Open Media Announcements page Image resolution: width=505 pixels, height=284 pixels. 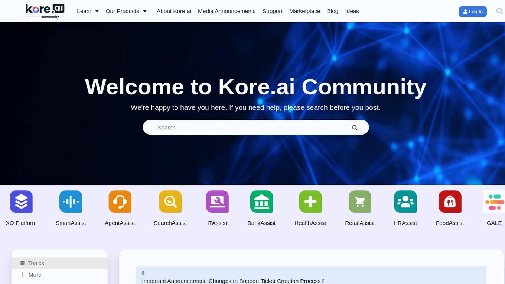tap(227, 11)
